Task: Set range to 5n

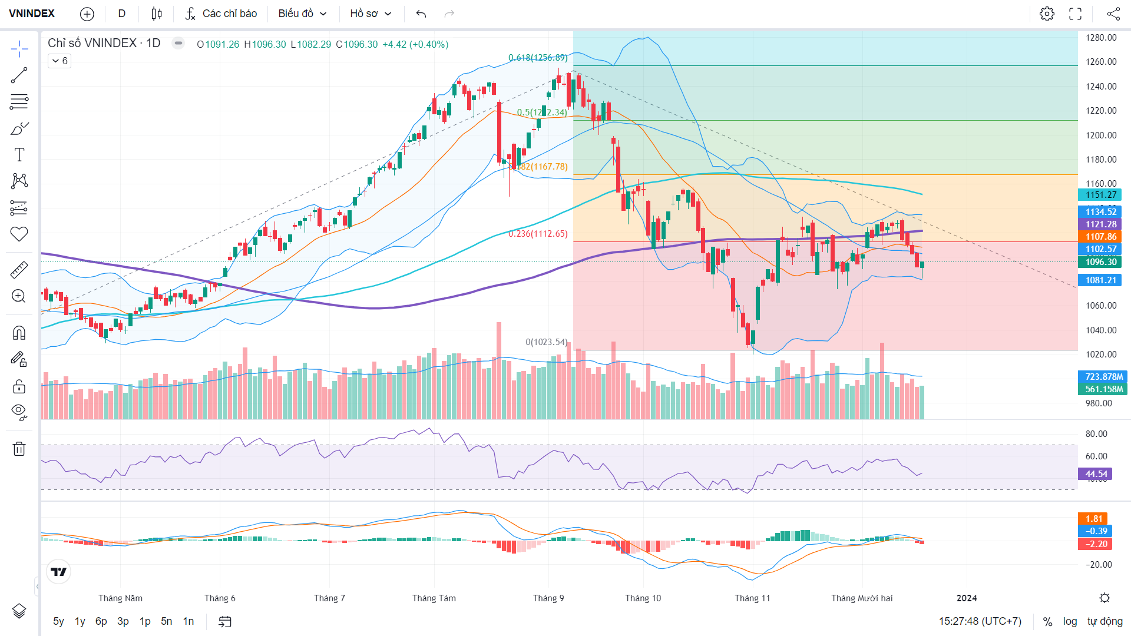Action: point(167,621)
